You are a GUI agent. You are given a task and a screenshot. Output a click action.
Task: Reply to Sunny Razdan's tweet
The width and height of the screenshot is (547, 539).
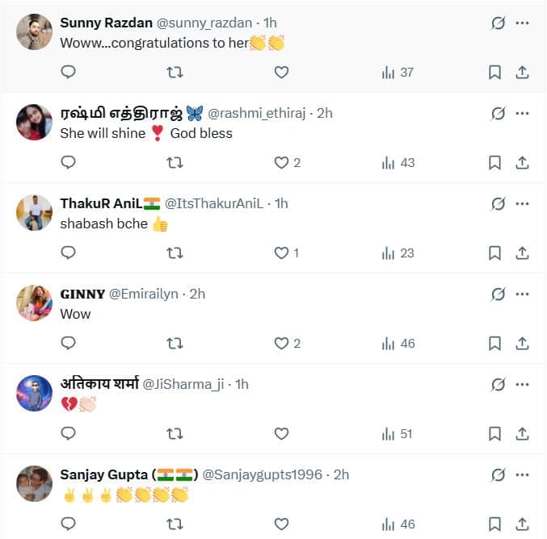68,72
